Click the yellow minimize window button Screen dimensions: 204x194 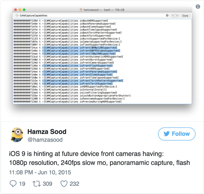pyautogui.click(x=20, y=10)
